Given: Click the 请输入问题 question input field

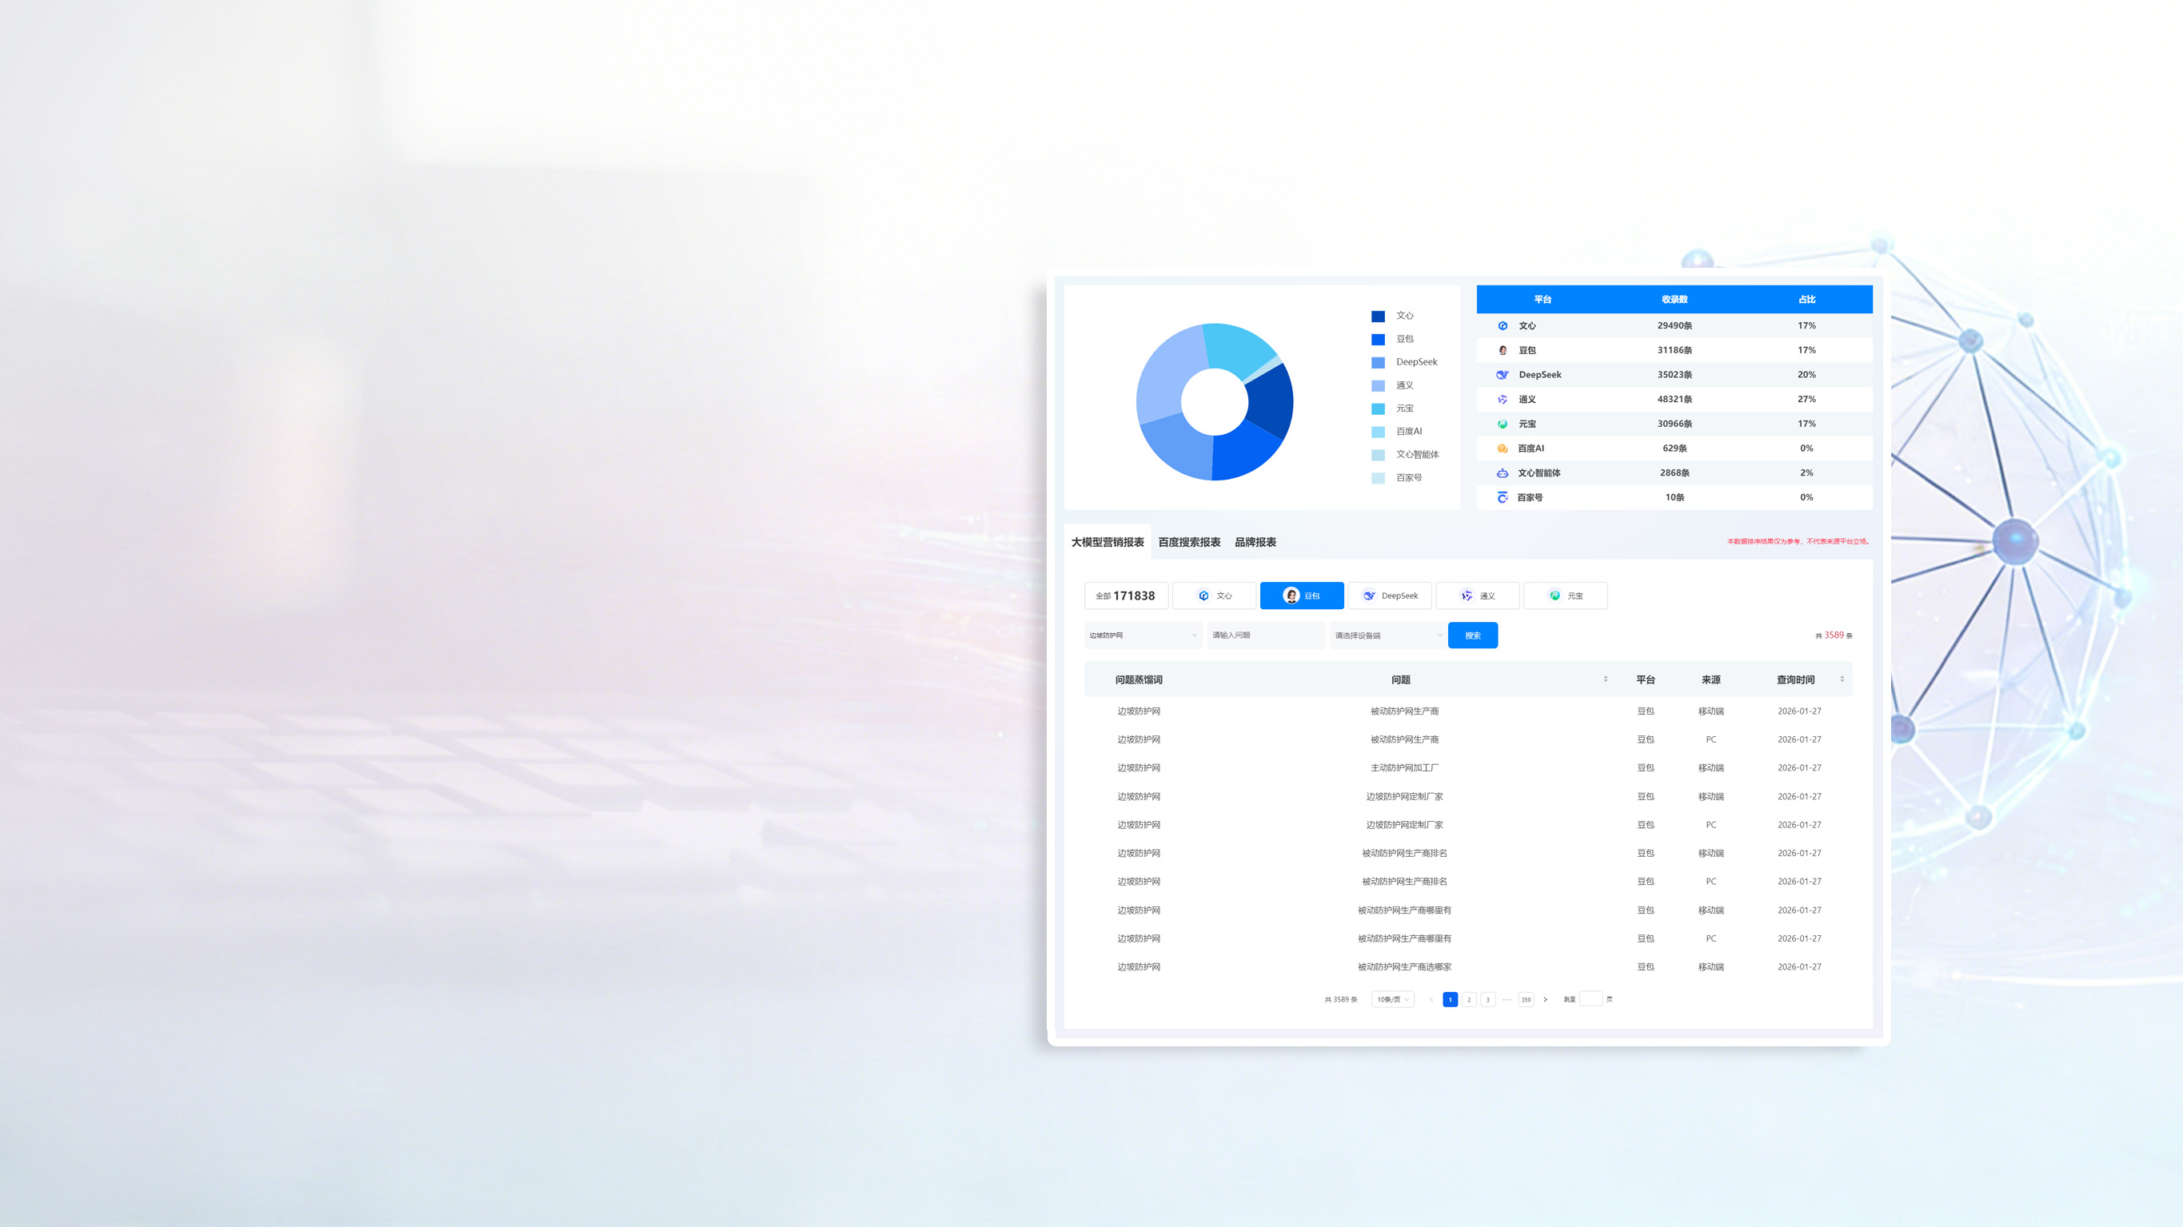Looking at the screenshot, I should point(1265,635).
